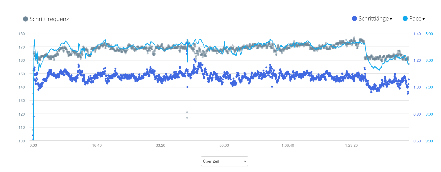The image size is (441, 172).
Task: Click the blue Schrittlänge legend dot
Action: [x=354, y=18]
